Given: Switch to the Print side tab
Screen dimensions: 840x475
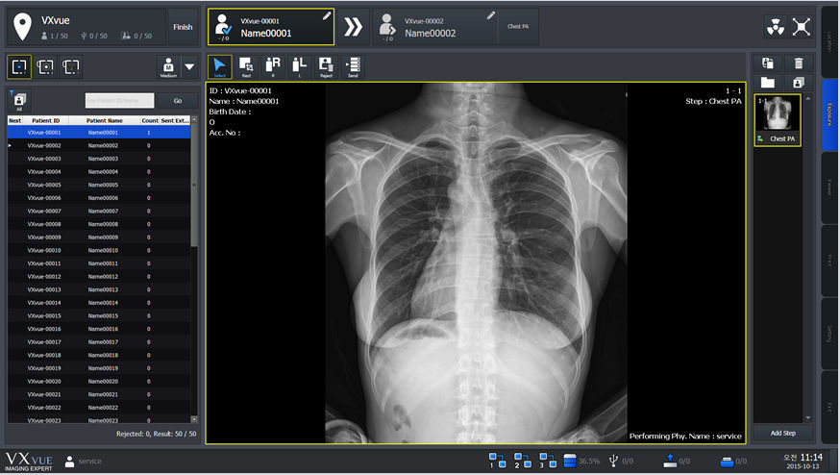Looking at the screenshot, I should point(829,261).
